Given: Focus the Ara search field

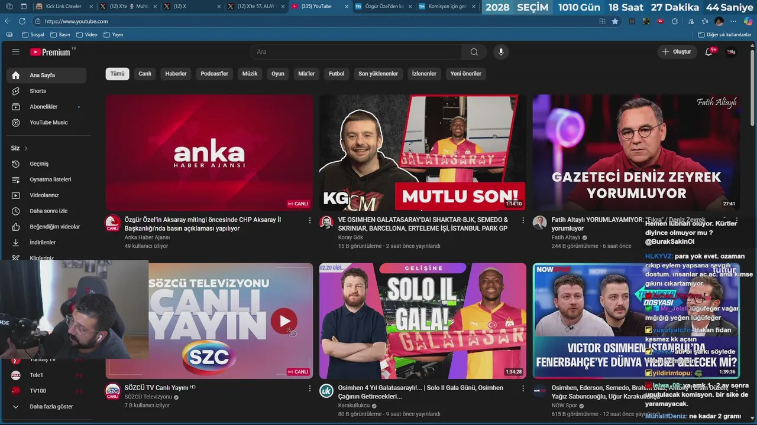Looking at the screenshot, I should click(x=356, y=52).
